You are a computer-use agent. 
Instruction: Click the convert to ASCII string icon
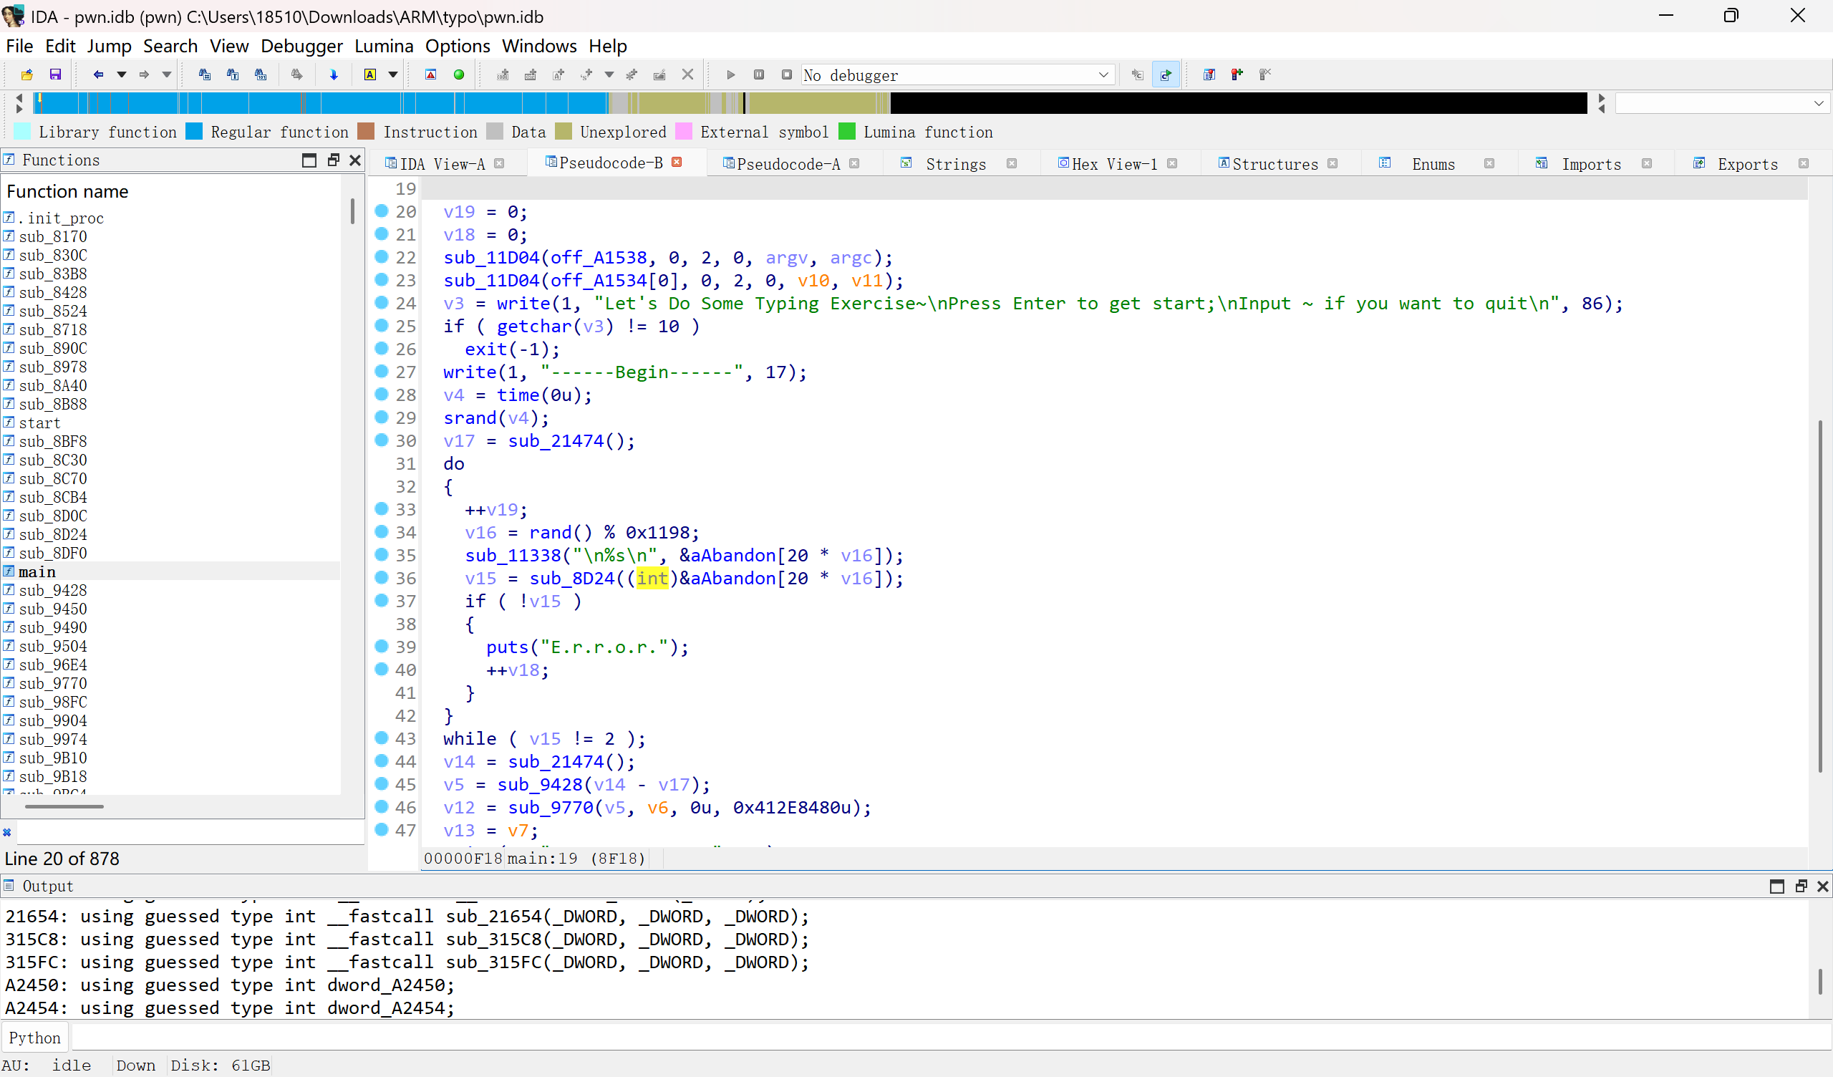point(558,74)
